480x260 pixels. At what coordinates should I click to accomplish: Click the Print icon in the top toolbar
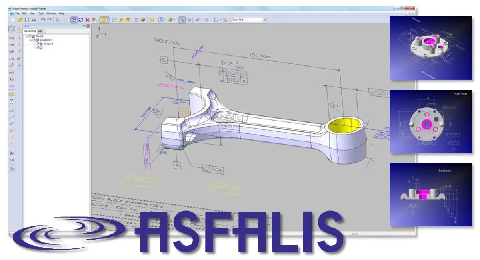tap(34, 20)
